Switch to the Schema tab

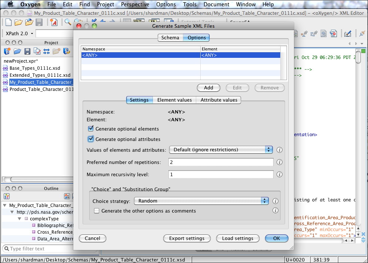[x=170, y=37]
